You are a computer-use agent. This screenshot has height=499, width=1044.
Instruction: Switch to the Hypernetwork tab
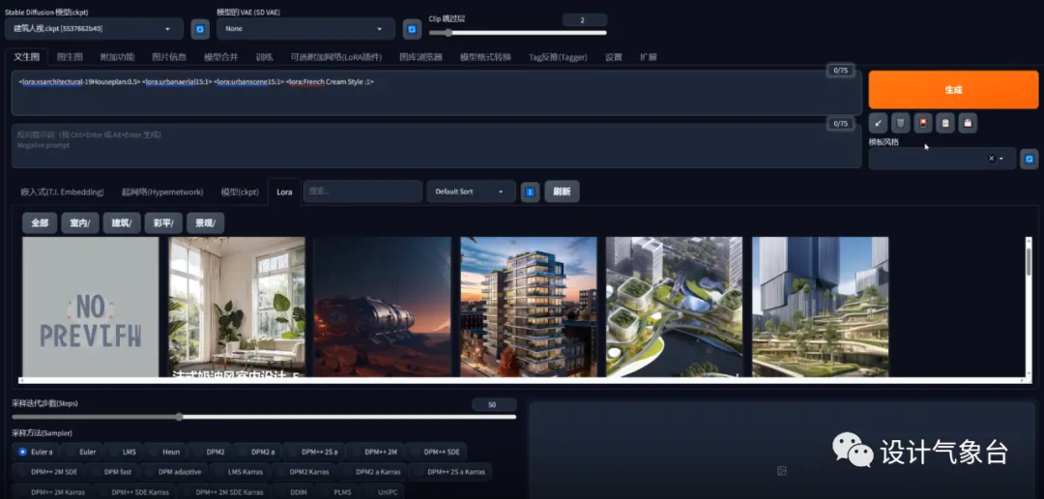pyautogui.click(x=161, y=191)
